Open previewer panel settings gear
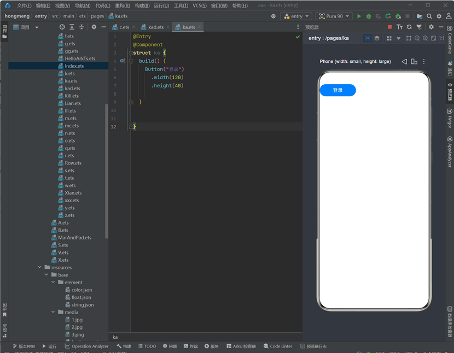Image resolution: width=454 pixels, height=353 pixels. pos(431,27)
